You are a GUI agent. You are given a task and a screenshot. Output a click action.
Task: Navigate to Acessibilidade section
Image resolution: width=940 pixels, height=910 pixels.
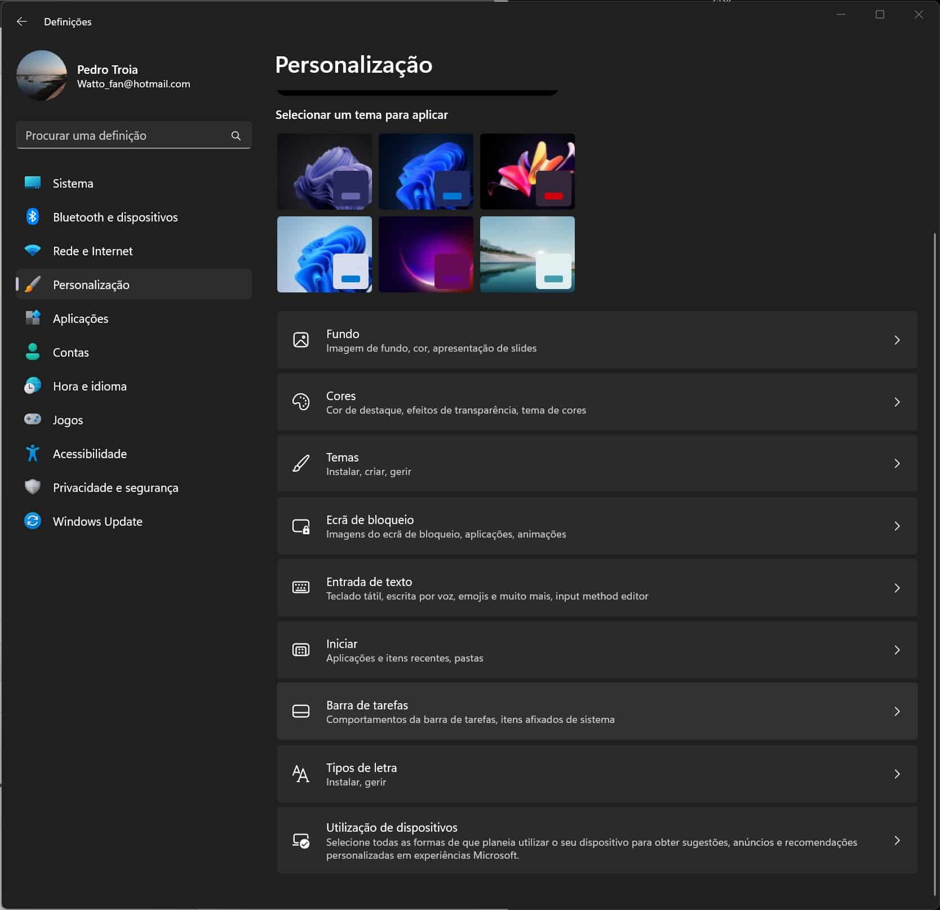134,454
